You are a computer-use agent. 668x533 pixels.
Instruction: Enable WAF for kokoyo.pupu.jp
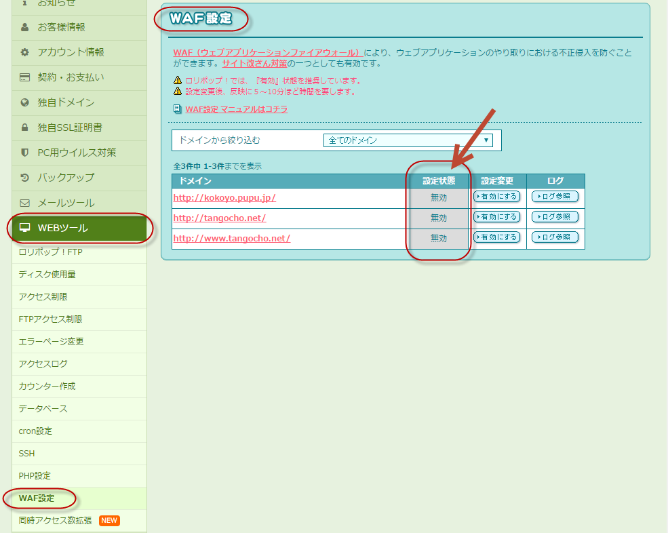tap(497, 197)
